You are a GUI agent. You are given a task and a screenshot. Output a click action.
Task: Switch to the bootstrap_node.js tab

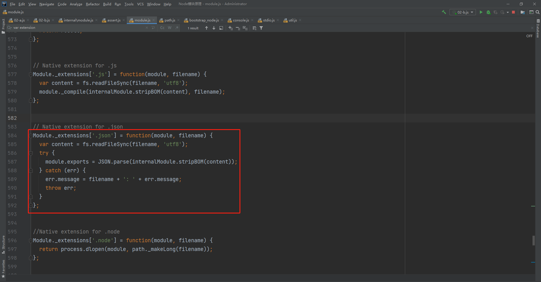[x=204, y=20]
